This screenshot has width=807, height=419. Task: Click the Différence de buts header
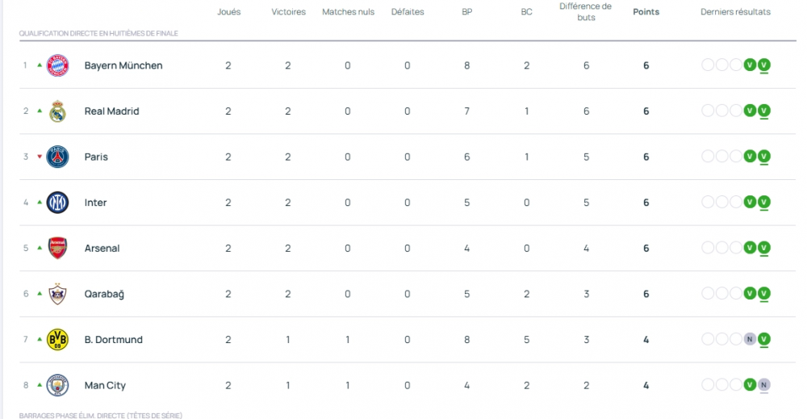(585, 11)
